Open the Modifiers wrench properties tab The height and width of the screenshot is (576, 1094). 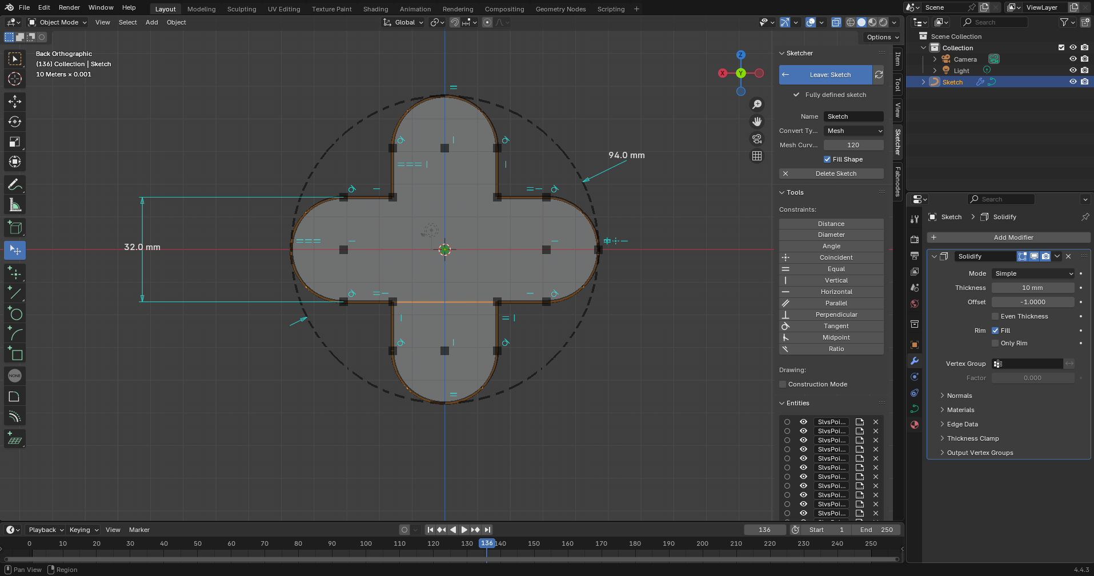(x=915, y=361)
